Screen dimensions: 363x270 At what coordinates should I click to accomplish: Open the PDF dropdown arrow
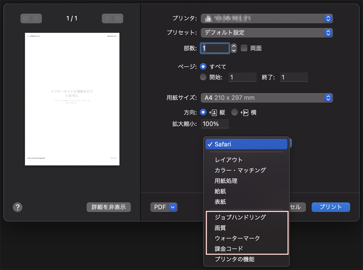click(x=173, y=207)
